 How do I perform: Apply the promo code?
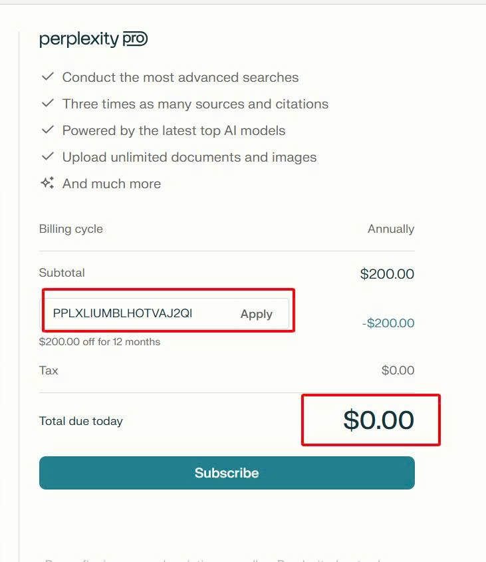click(256, 314)
